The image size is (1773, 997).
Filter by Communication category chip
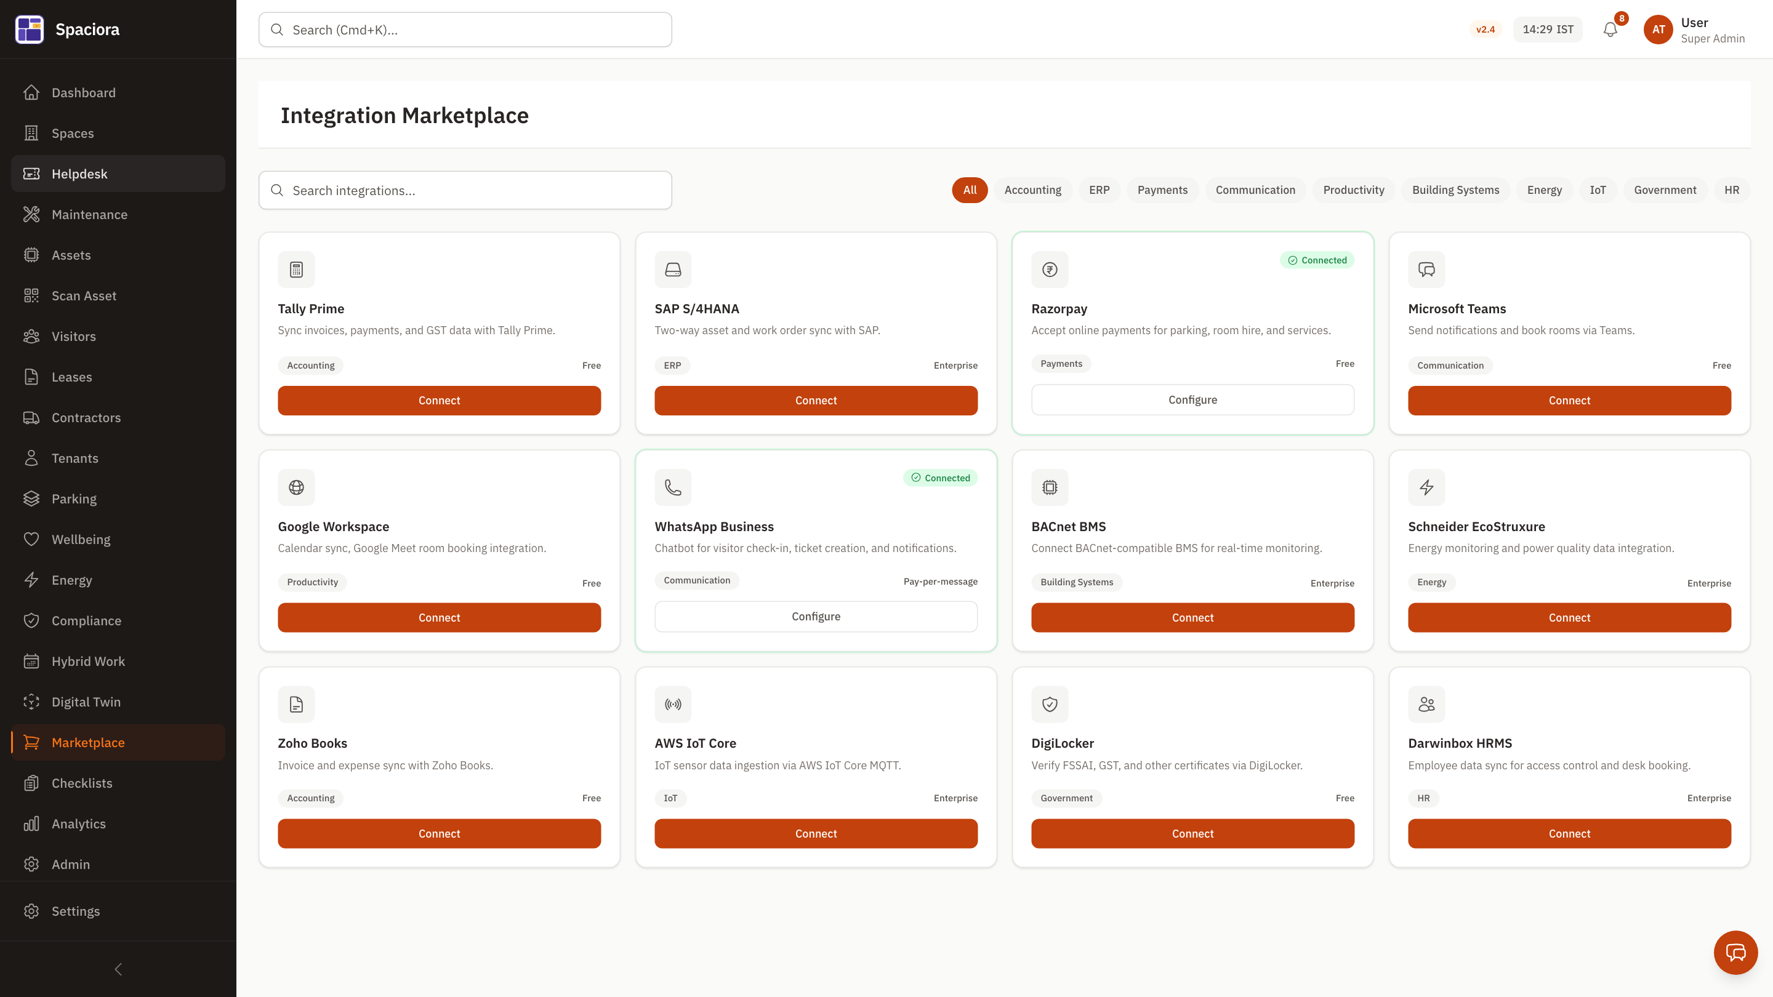(1255, 190)
